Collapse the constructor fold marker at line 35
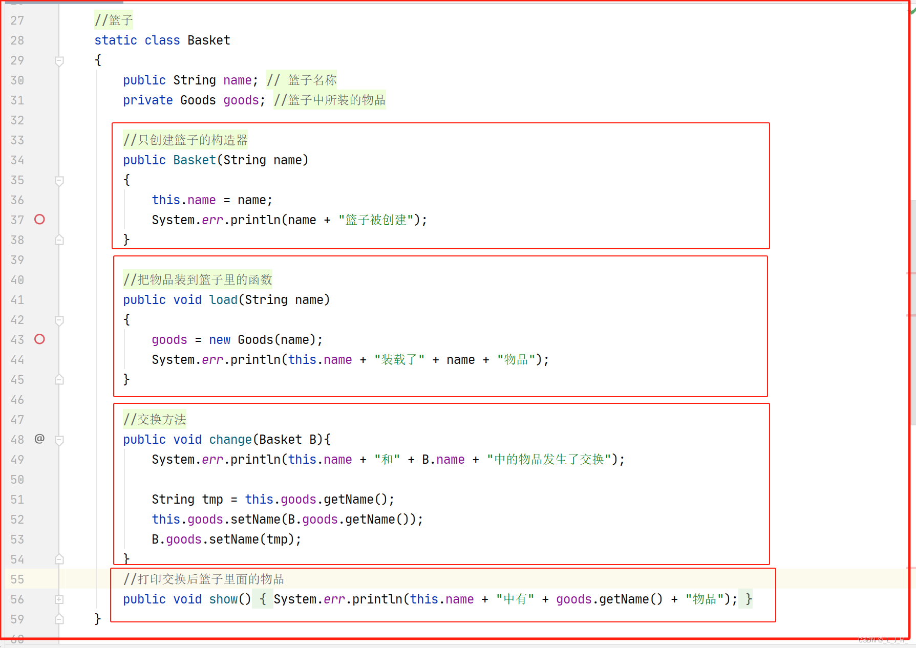 (x=59, y=181)
